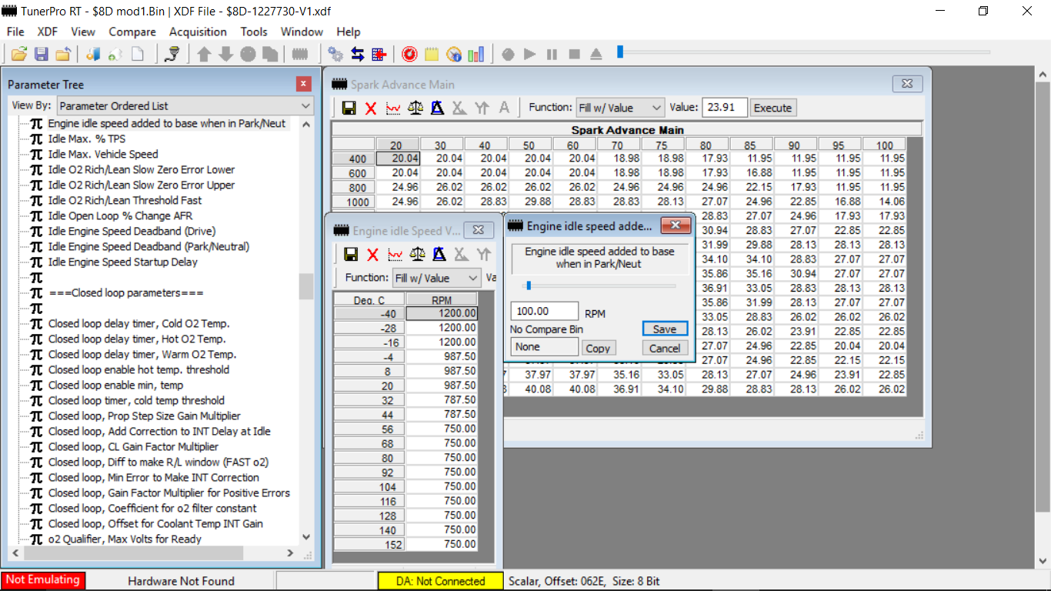Click the slider in the idle speed dialog

pos(528,285)
